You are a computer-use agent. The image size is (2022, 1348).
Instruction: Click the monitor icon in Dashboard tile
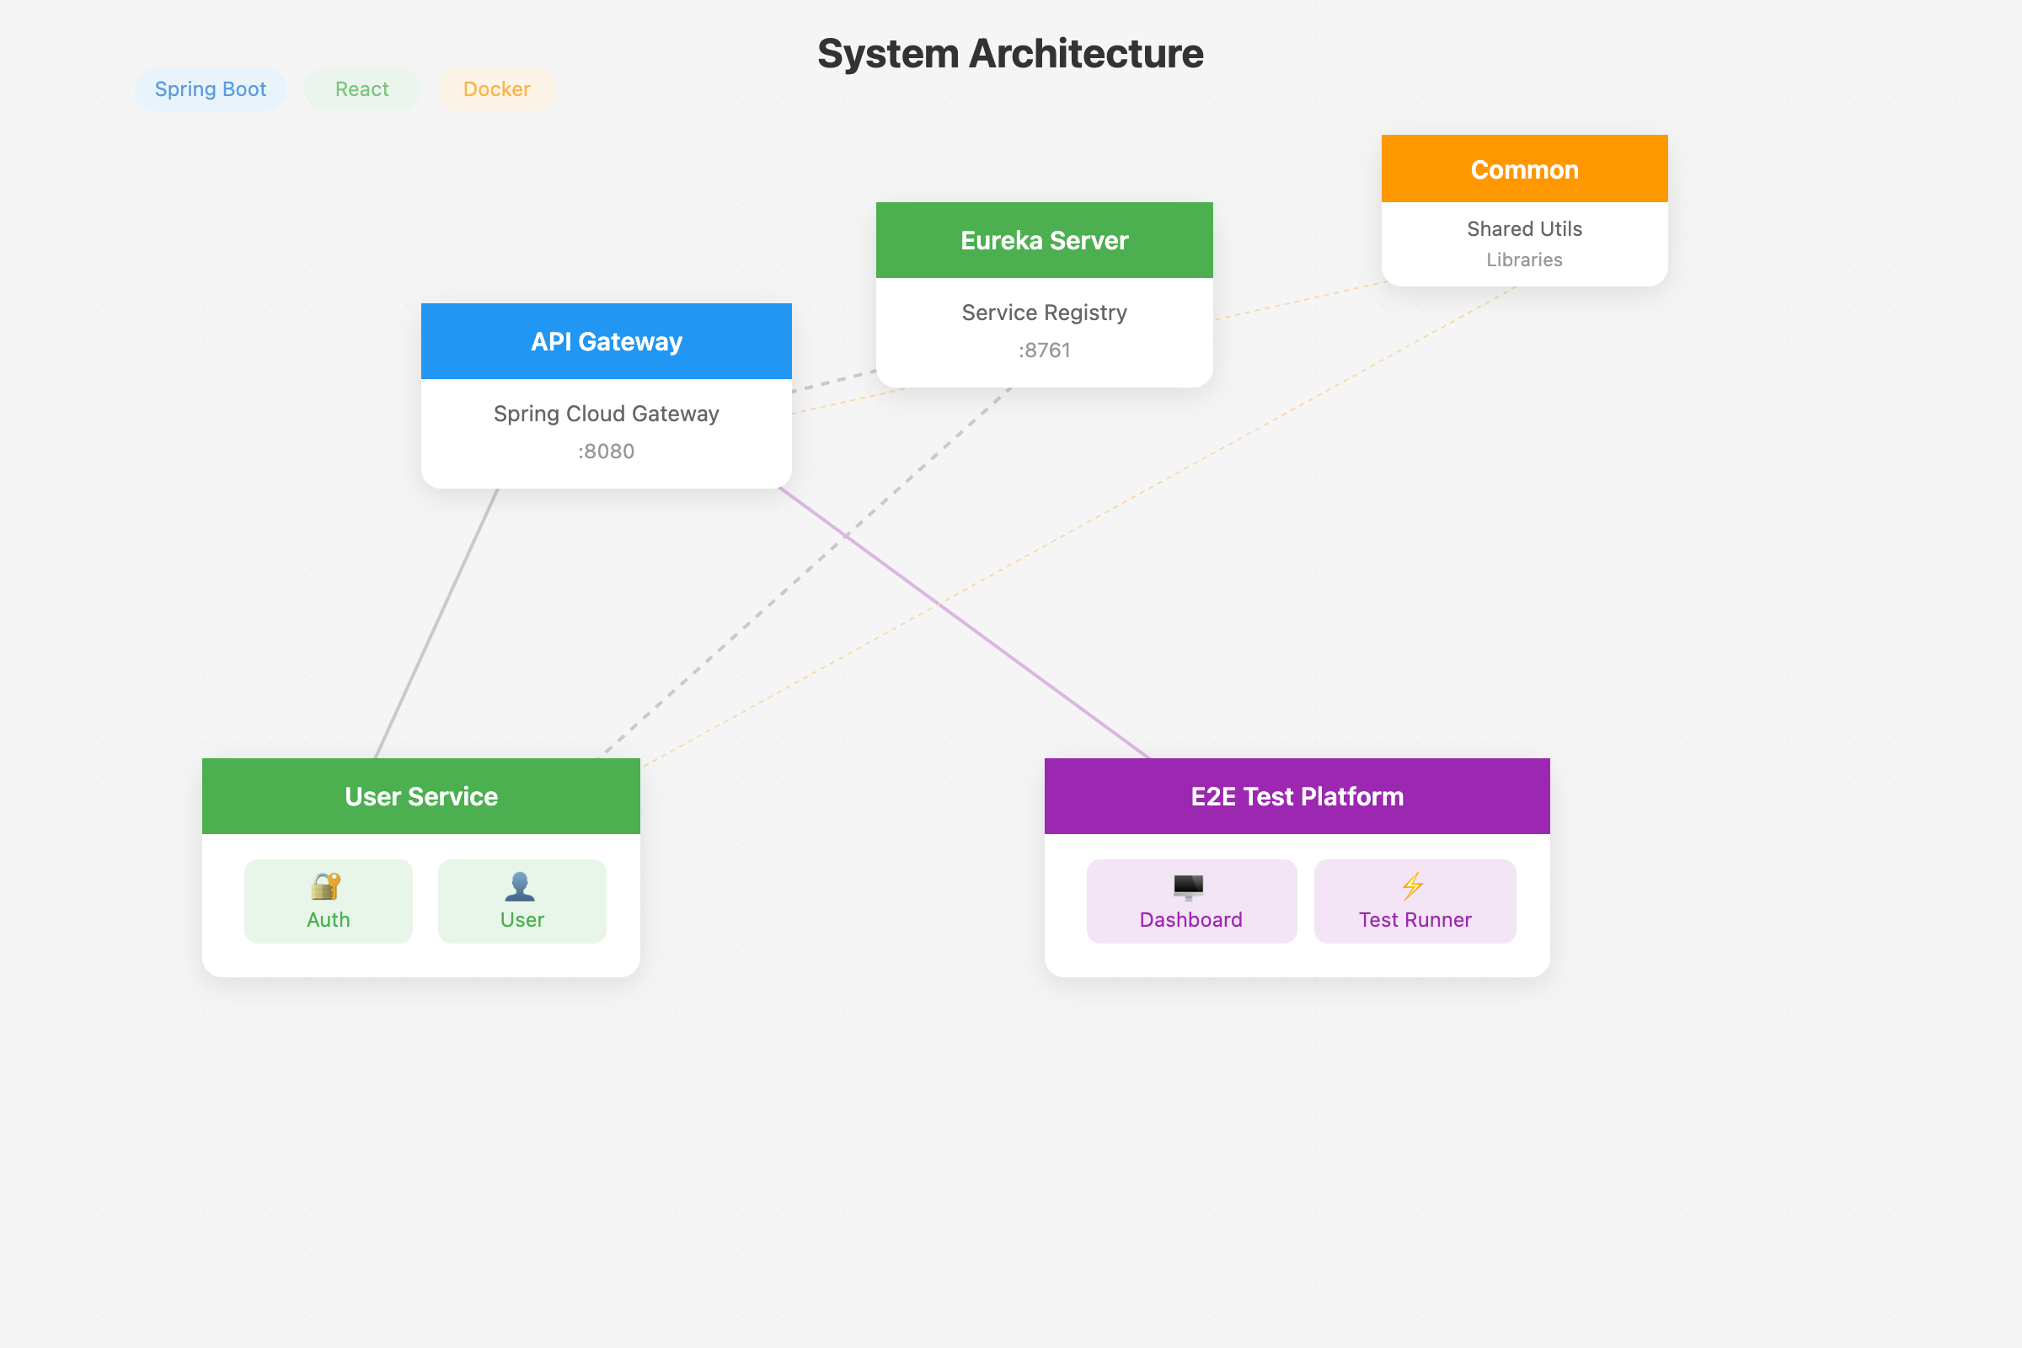coord(1189,885)
